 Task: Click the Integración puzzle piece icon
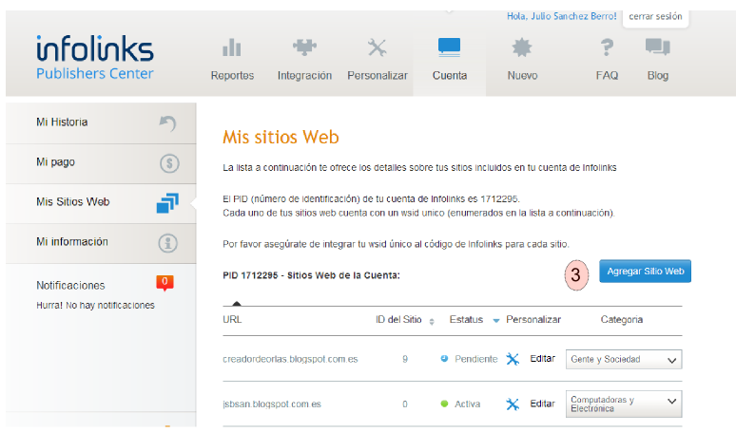point(304,47)
